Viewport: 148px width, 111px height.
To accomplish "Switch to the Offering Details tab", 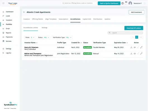I will [37, 19].
